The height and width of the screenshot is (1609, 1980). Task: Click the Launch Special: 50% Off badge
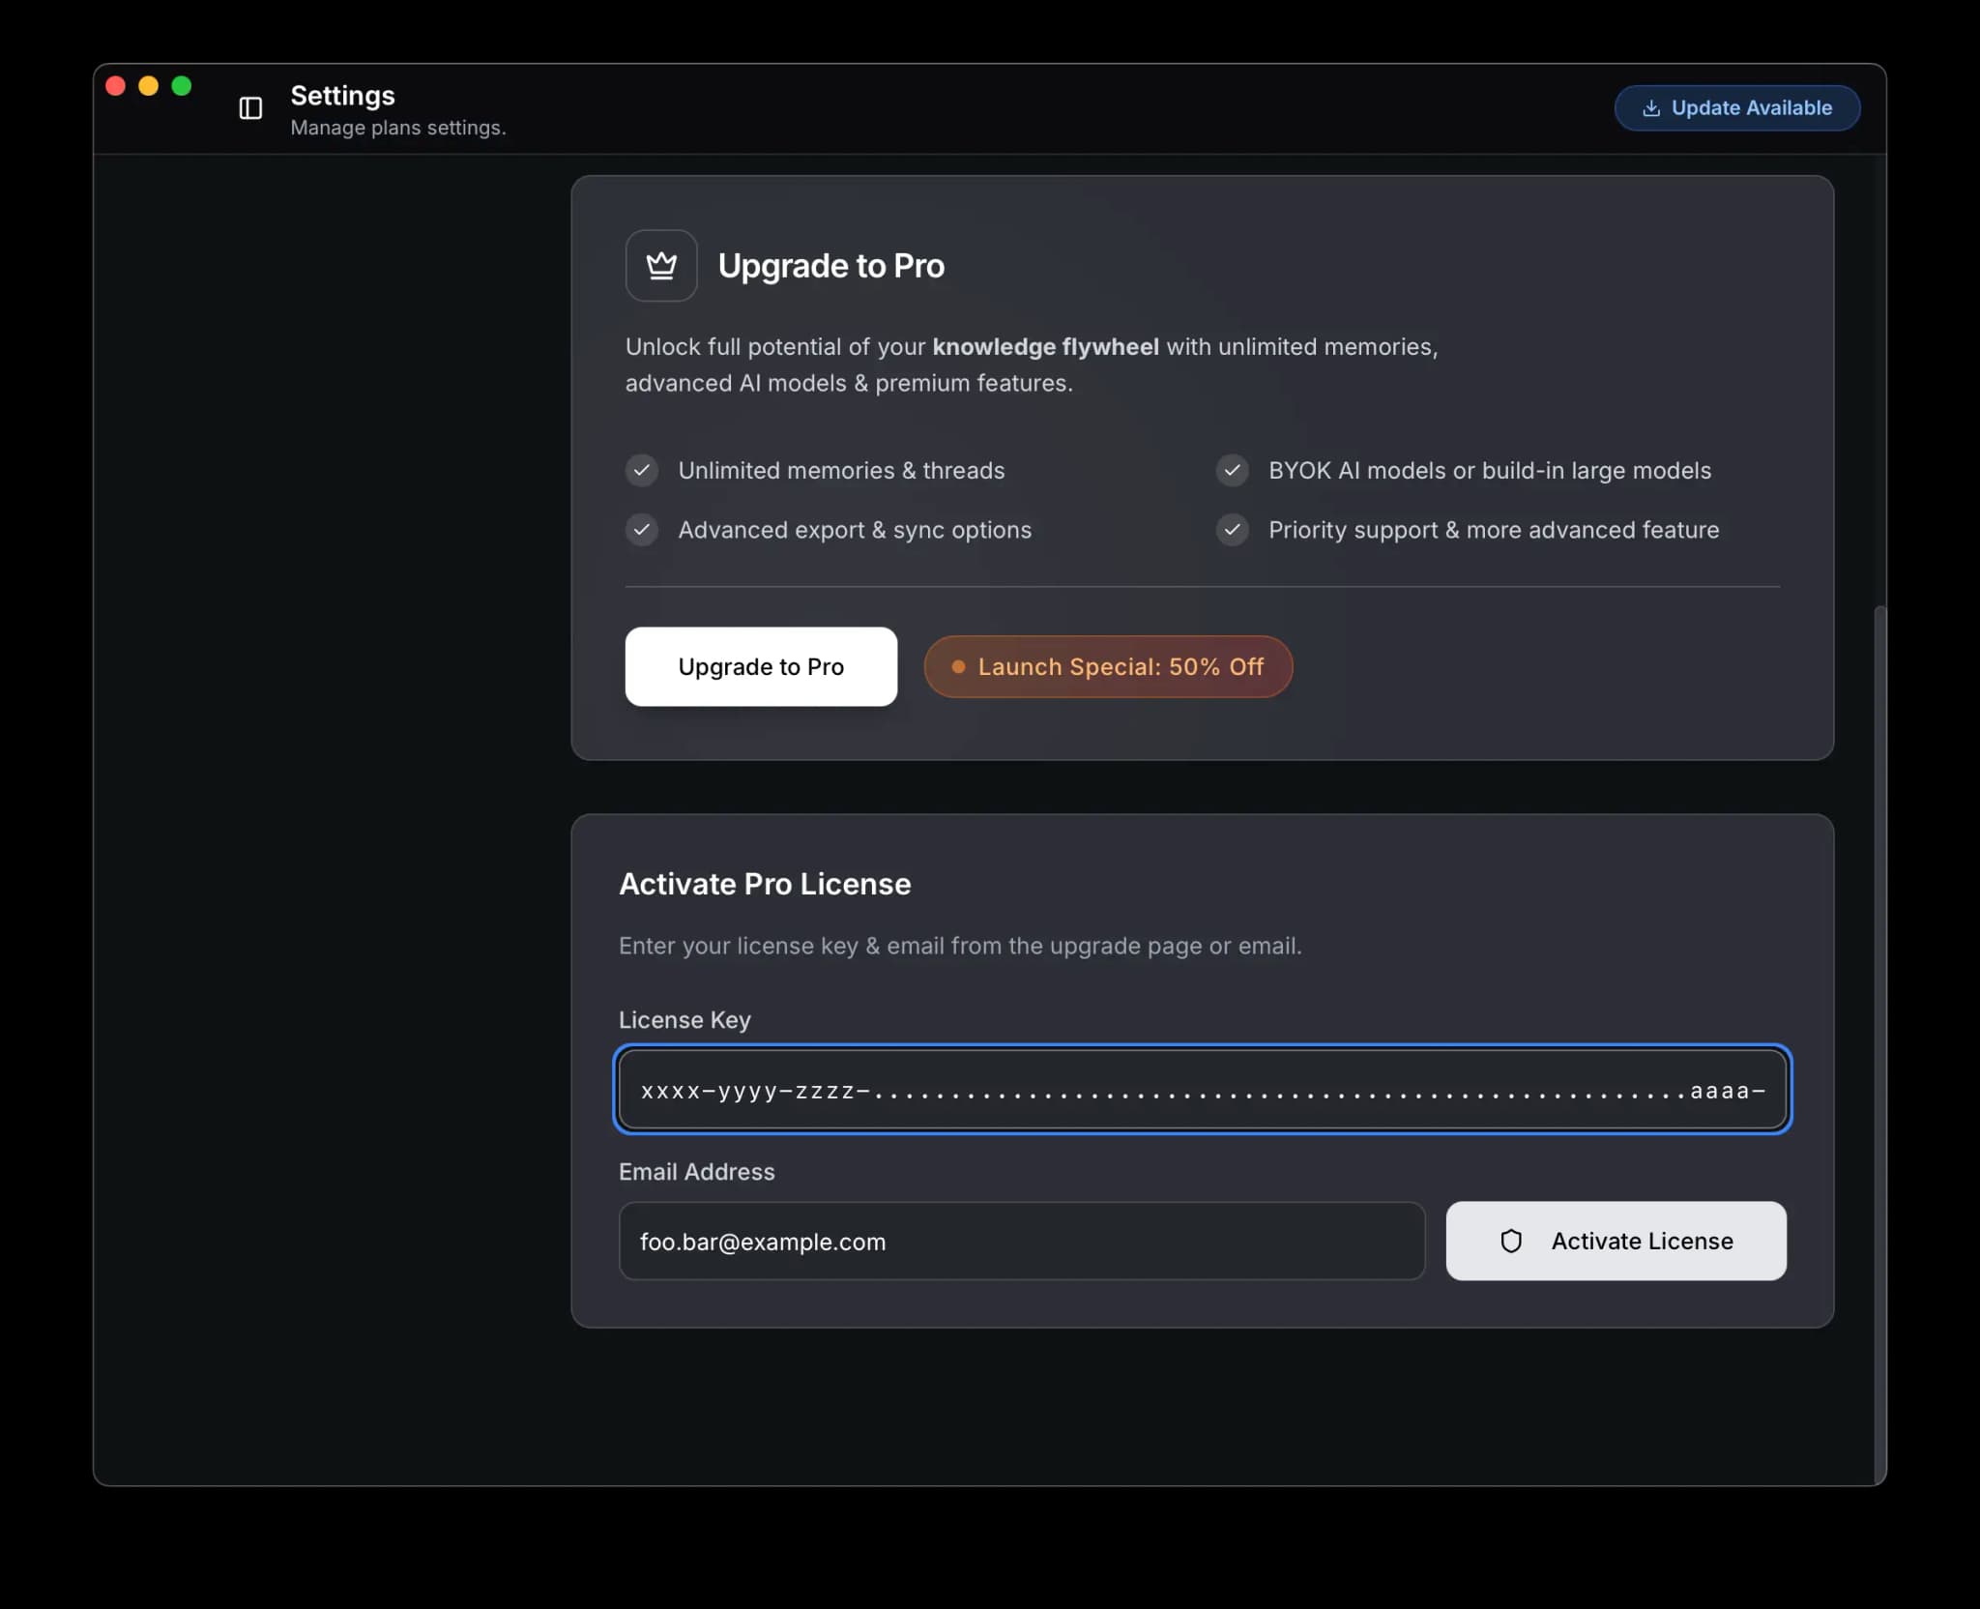(x=1108, y=666)
